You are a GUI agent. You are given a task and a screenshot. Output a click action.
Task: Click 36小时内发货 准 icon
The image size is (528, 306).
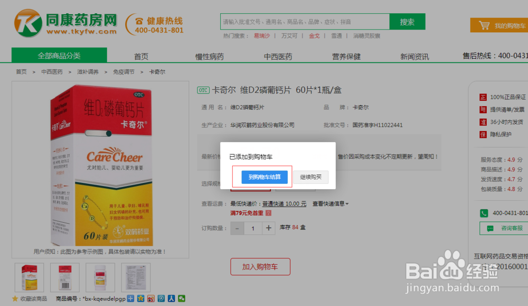click(x=483, y=122)
